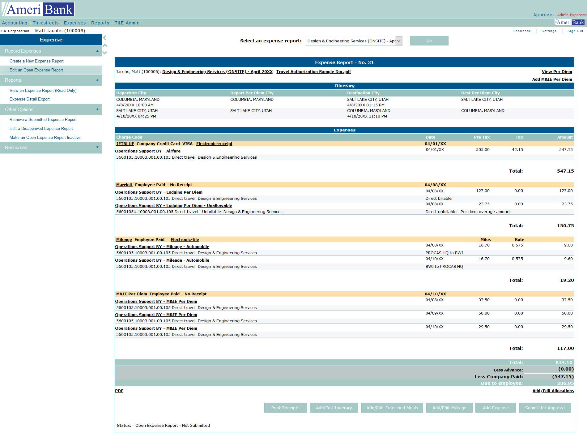Open the Timesheets menu

pos(45,23)
